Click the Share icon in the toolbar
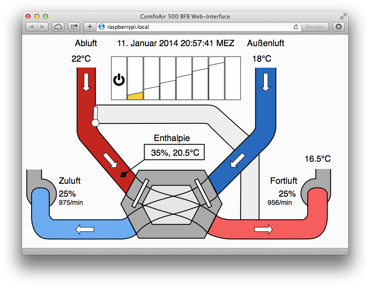372x289 pixels. (74, 27)
